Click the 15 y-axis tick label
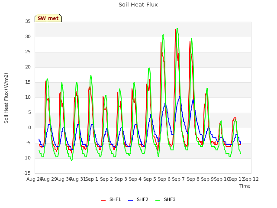Screen dimensions: 277x208 (x=28, y=82)
